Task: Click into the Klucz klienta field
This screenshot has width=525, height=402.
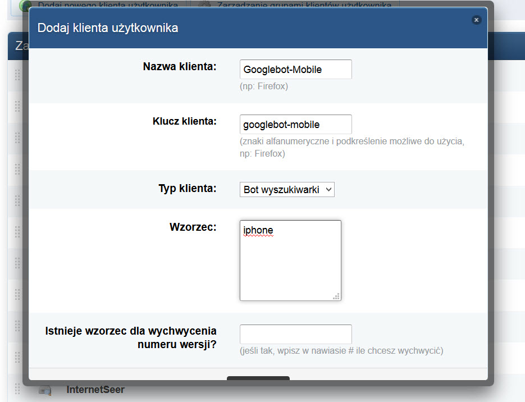Action: [x=295, y=125]
